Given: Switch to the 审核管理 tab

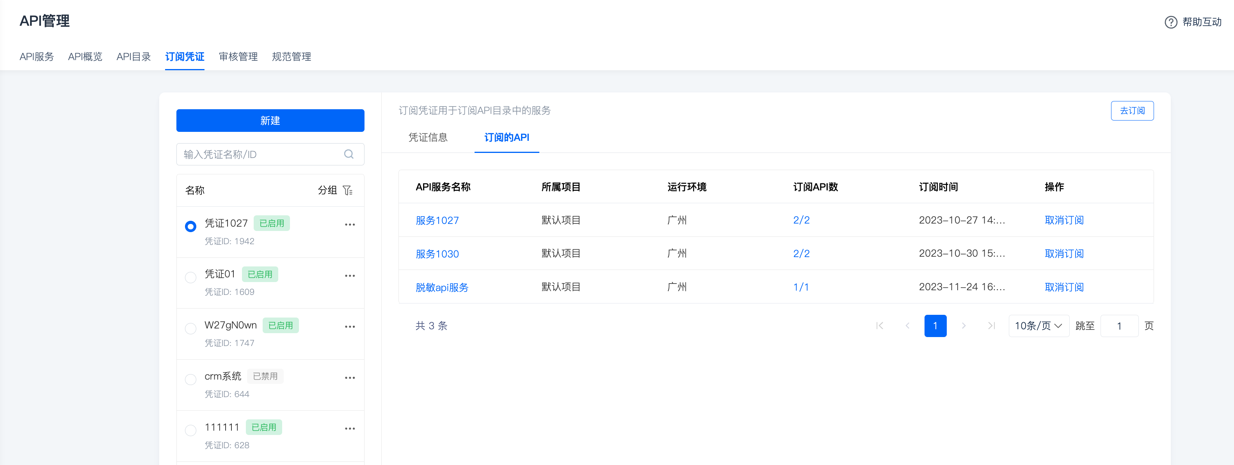Looking at the screenshot, I should click(238, 57).
